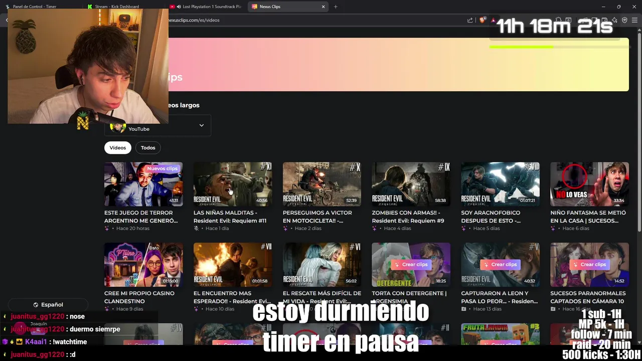Screen dimensions: 642x361
Task: Click the sparkle icon beside Hace 6 días
Action: point(553,228)
